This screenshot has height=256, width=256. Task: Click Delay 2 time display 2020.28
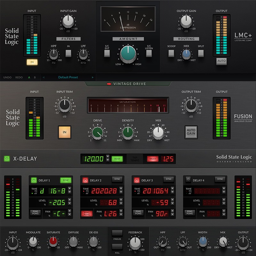pyautogui.click(x=104, y=191)
